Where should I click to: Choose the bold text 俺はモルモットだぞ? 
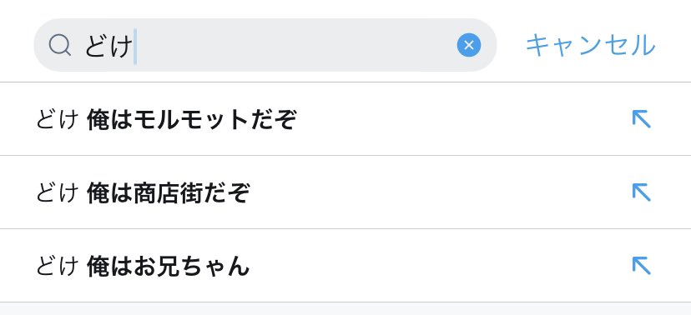(x=192, y=119)
